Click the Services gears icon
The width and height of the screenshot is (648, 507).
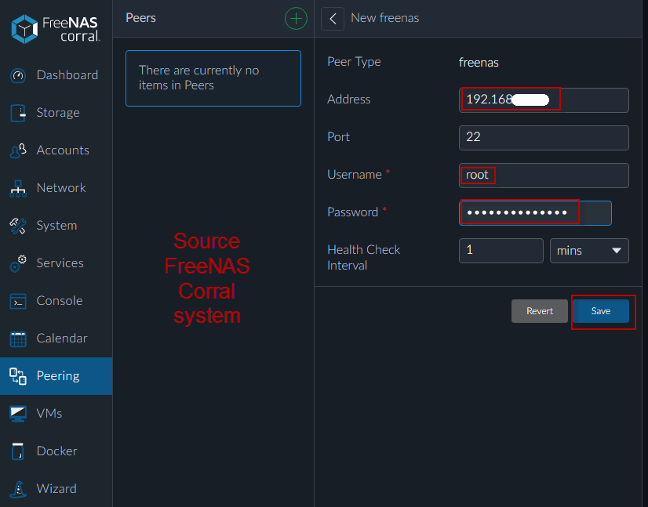click(19, 263)
